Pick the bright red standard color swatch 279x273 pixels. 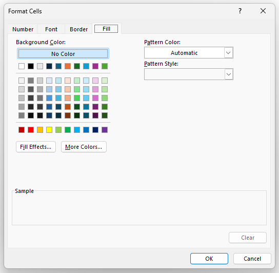(31, 130)
